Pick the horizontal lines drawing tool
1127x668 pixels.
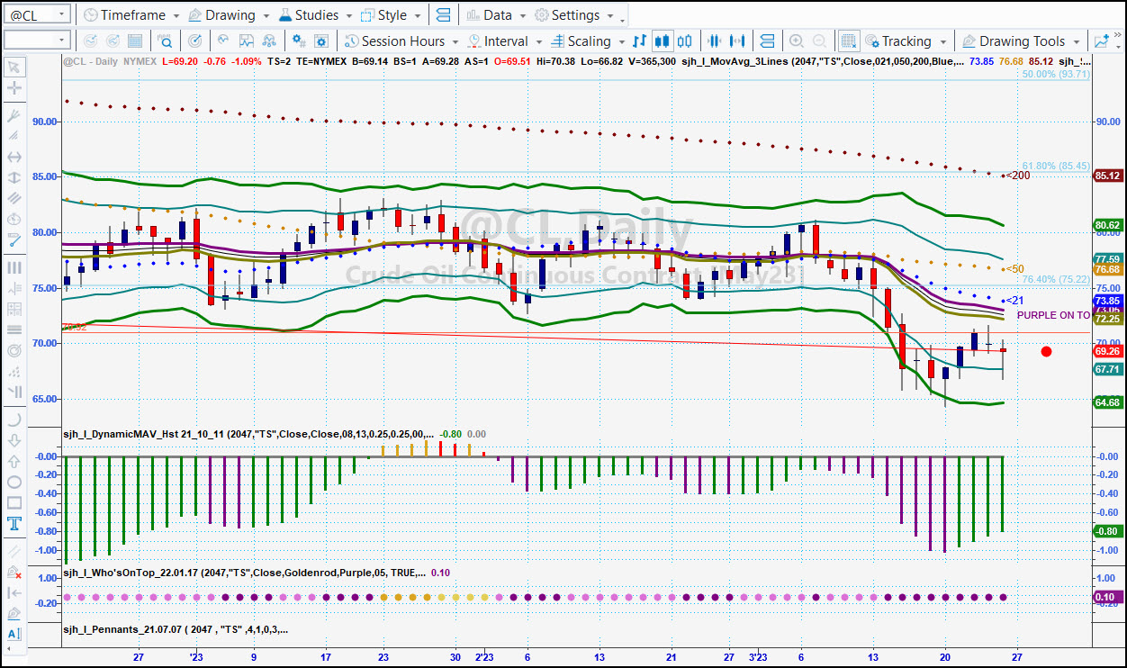14,329
